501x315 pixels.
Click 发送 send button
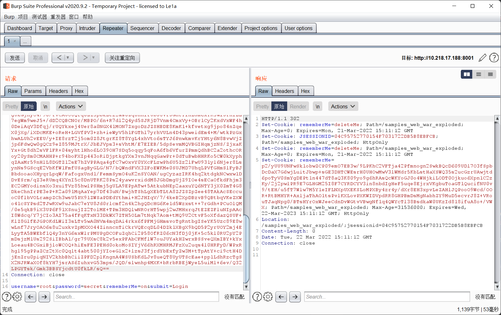click(x=15, y=58)
